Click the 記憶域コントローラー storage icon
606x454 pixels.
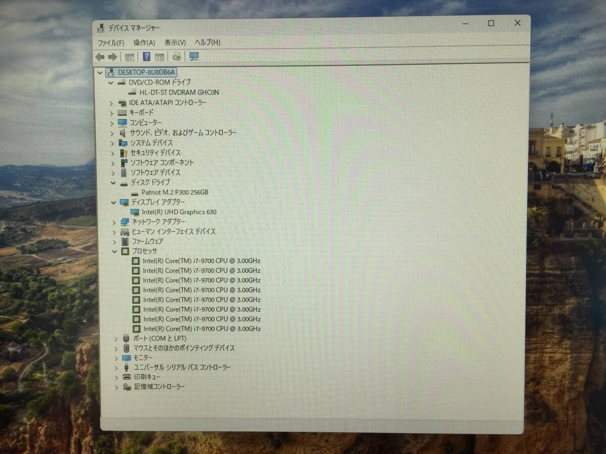tap(128, 387)
